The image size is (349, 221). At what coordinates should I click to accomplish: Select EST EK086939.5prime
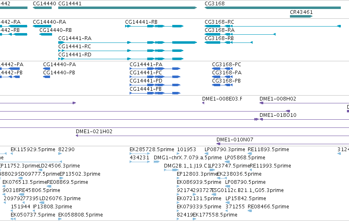pyautogui.click(x=178, y=186)
